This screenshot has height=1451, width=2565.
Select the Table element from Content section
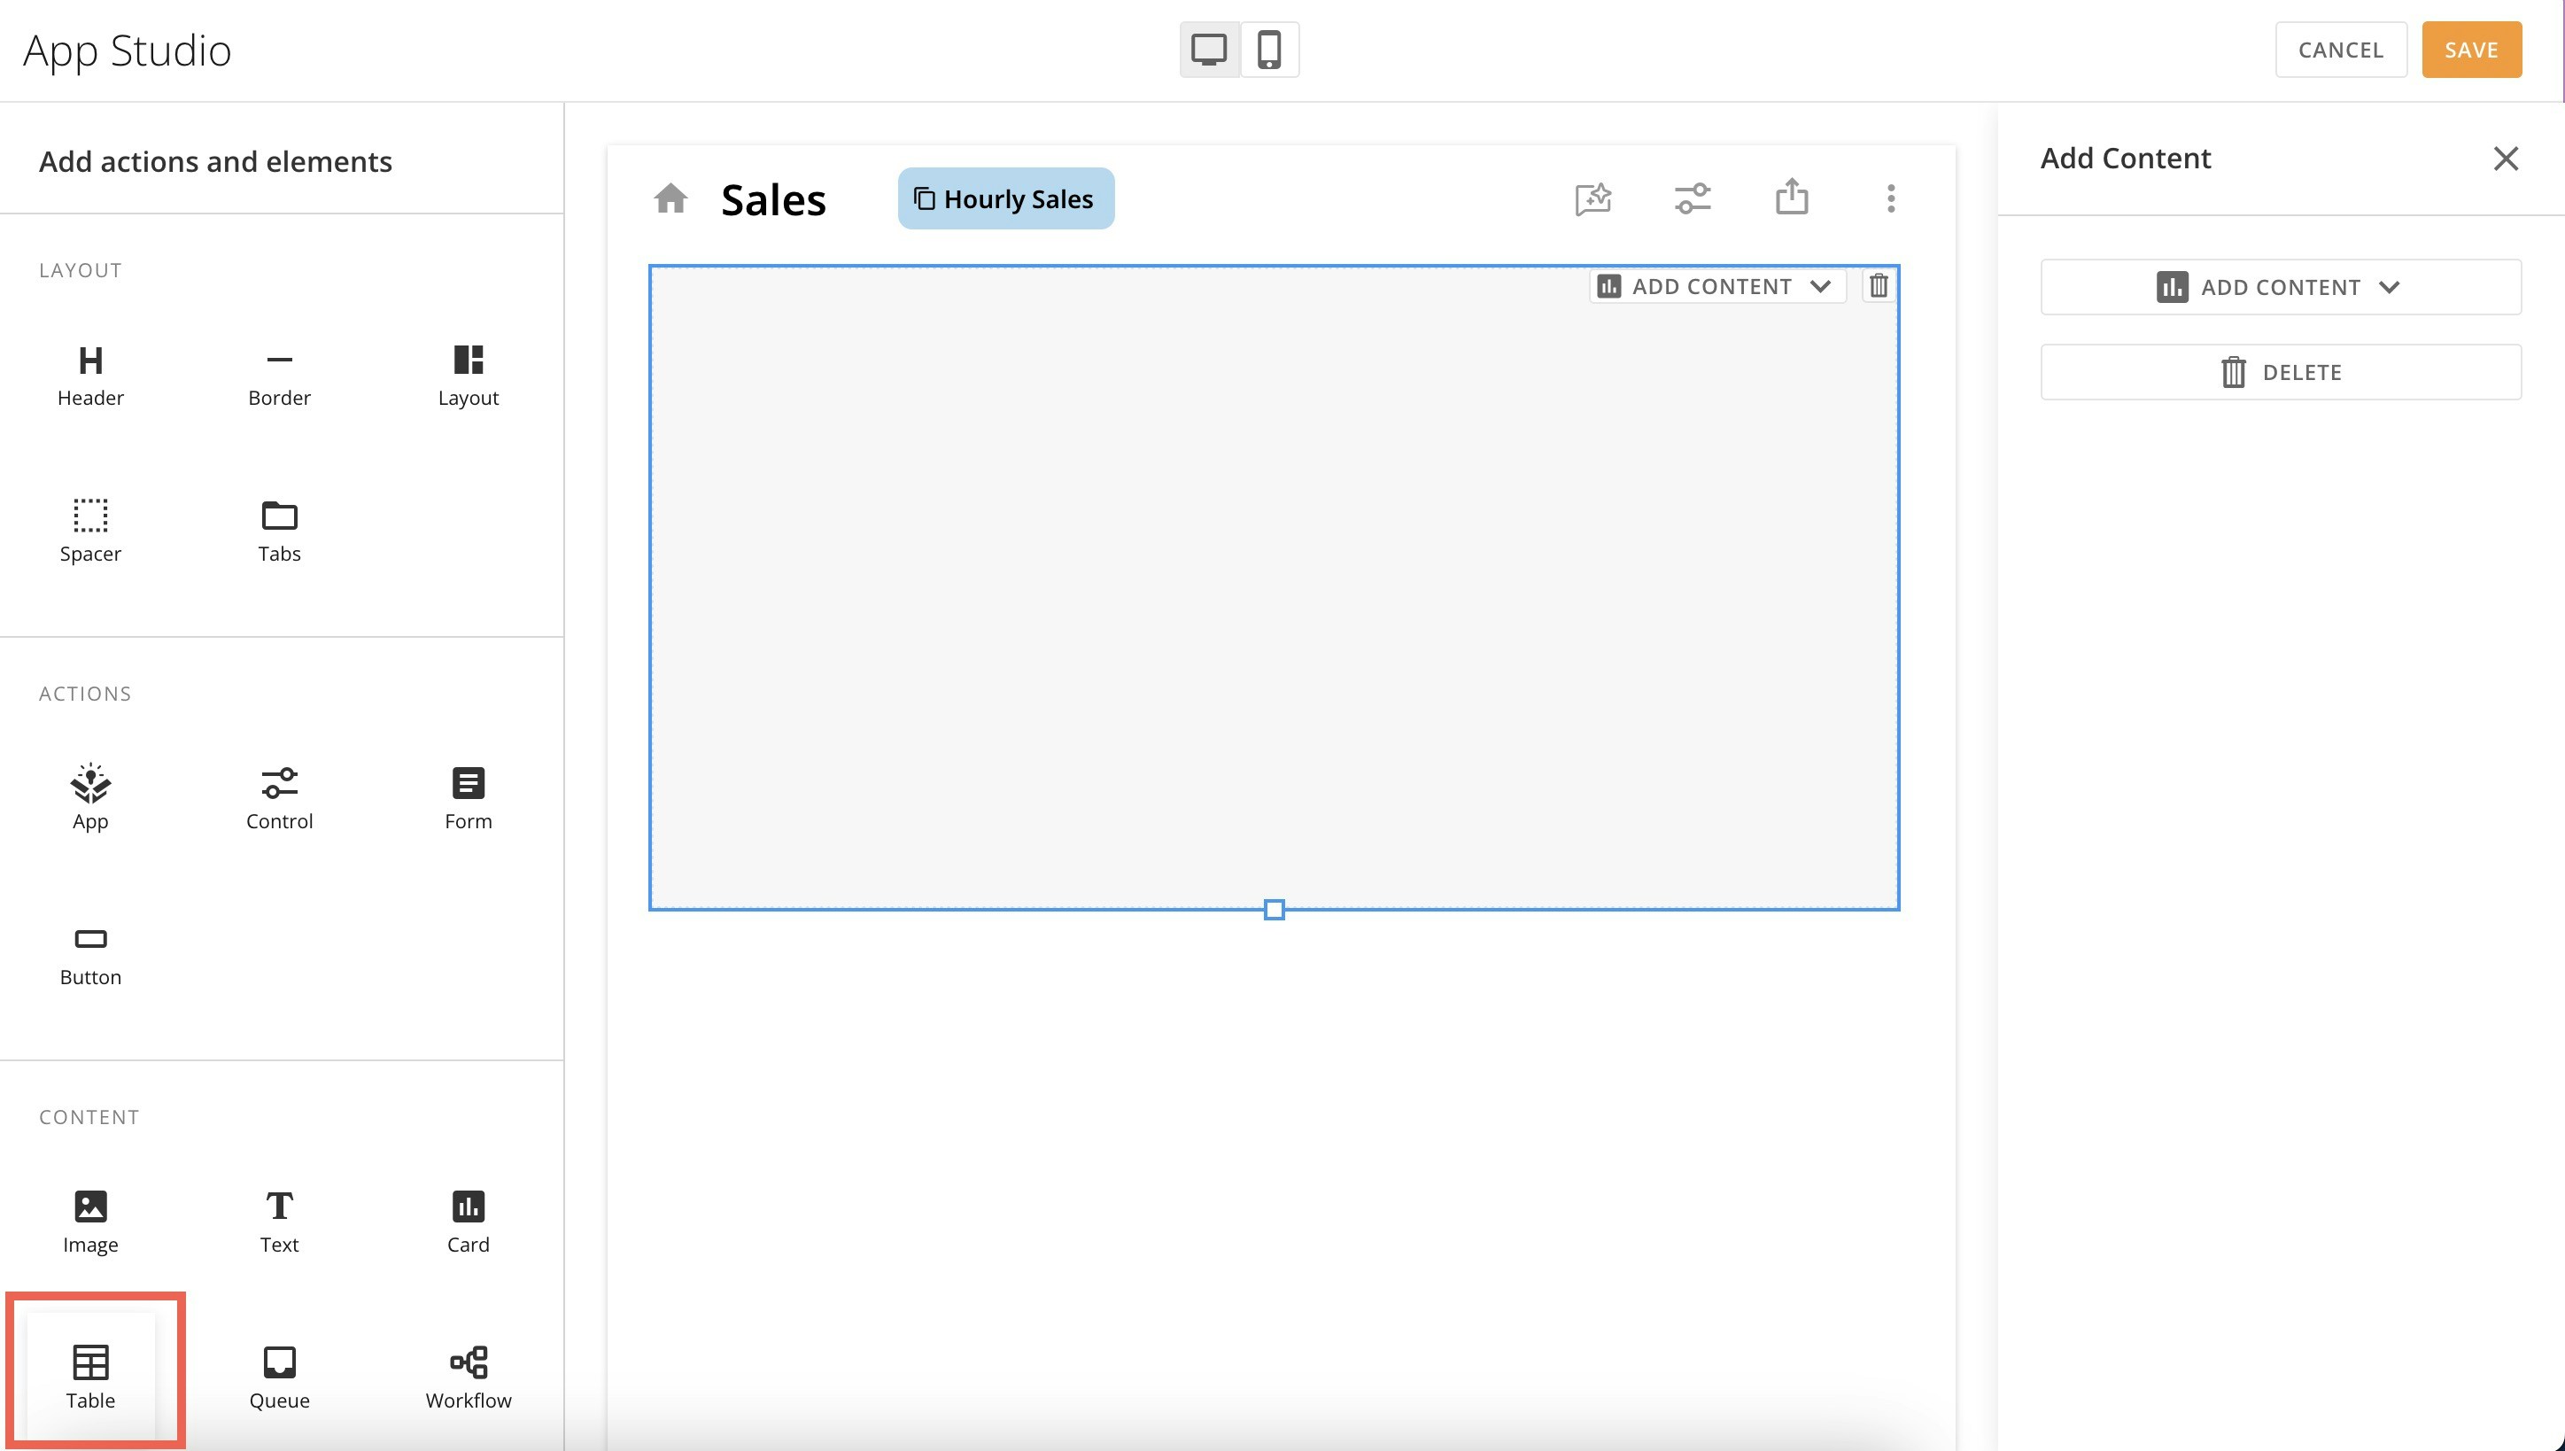(x=90, y=1375)
